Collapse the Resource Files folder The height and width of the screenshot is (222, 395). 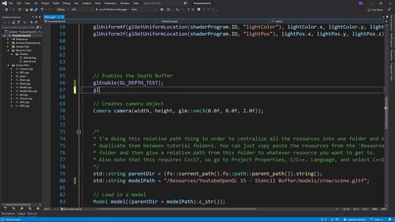pyautogui.click(x=8, y=51)
